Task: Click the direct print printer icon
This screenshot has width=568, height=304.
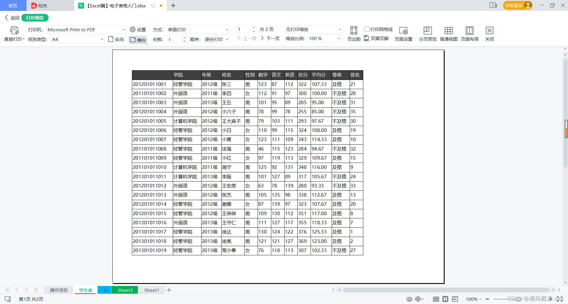Action: [x=14, y=30]
